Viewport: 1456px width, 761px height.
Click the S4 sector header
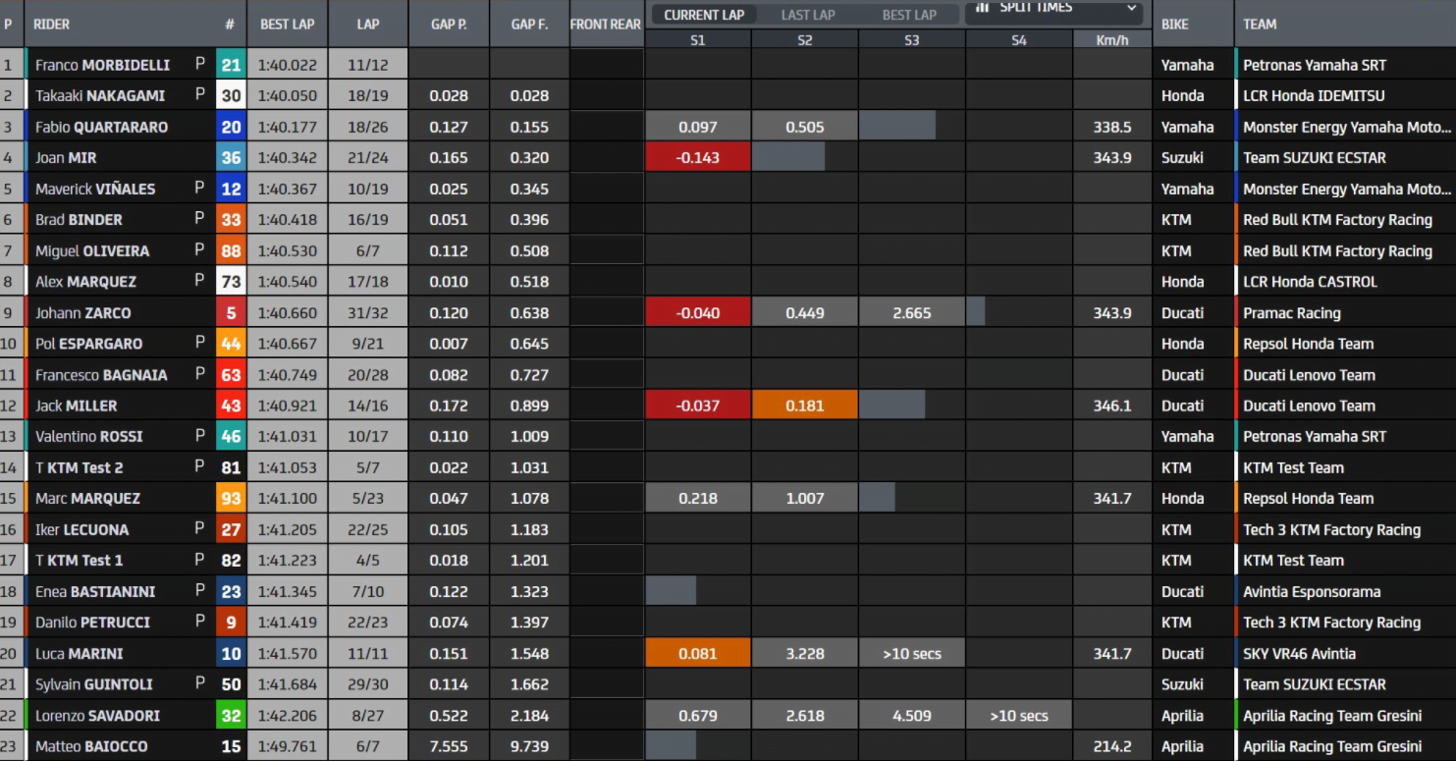[x=1019, y=40]
